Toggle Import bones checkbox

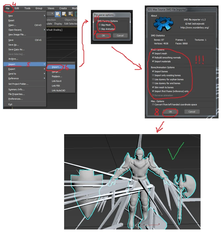[153, 71]
